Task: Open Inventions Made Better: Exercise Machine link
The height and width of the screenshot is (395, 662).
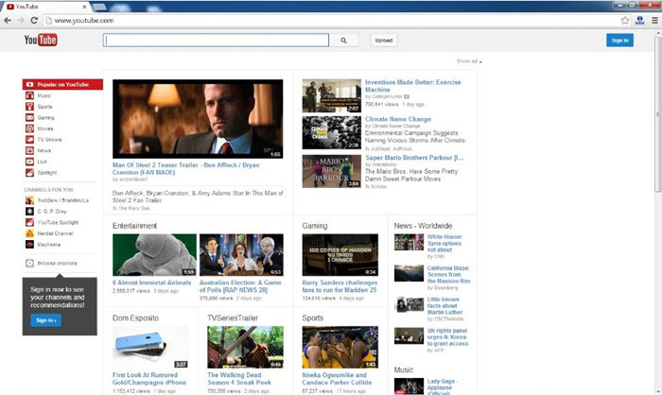Action: [x=413, y=86]
